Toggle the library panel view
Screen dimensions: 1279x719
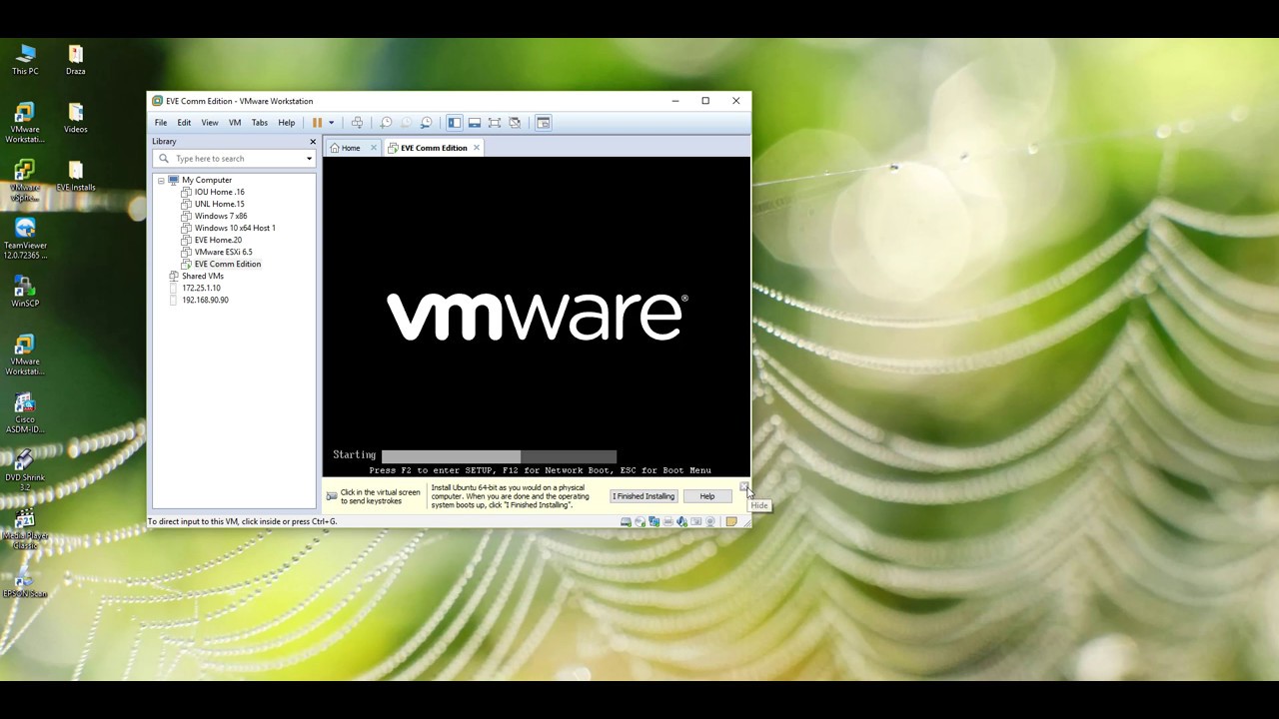(455, 123)
